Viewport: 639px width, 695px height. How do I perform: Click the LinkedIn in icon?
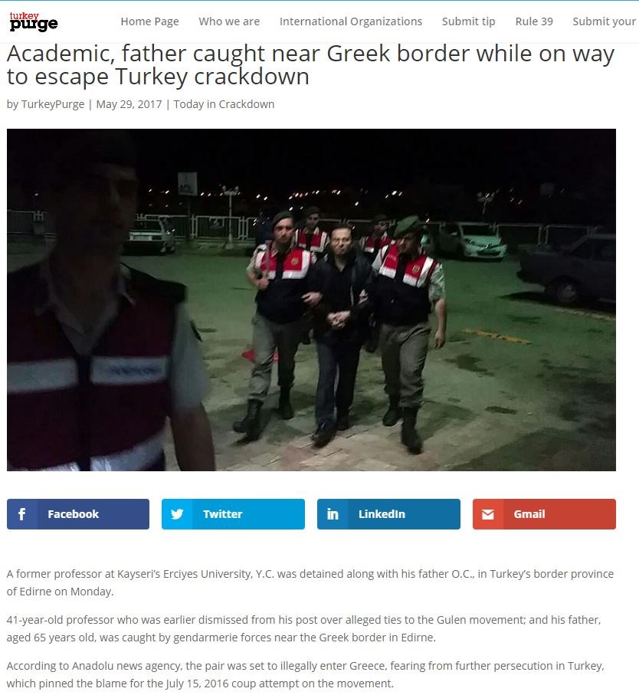click(x=333, y=514)
